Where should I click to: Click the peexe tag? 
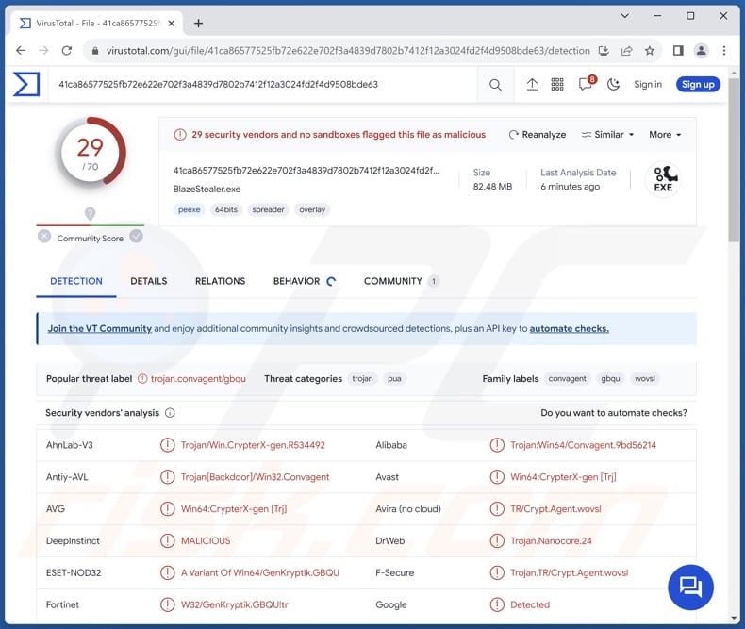pos(190,209)
